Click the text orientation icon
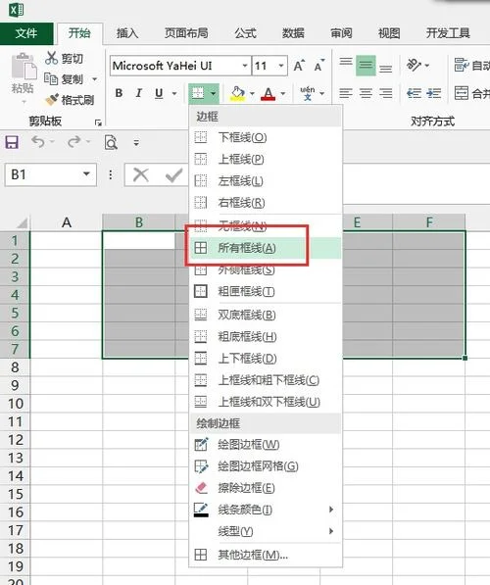 tap(414, 66)
